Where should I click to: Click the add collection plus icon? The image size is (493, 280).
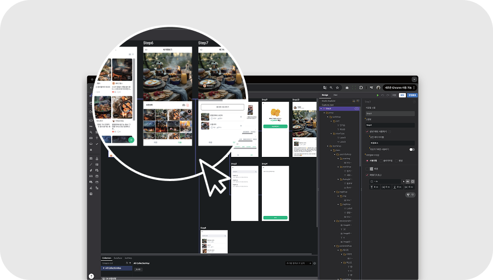pos(130,263)
